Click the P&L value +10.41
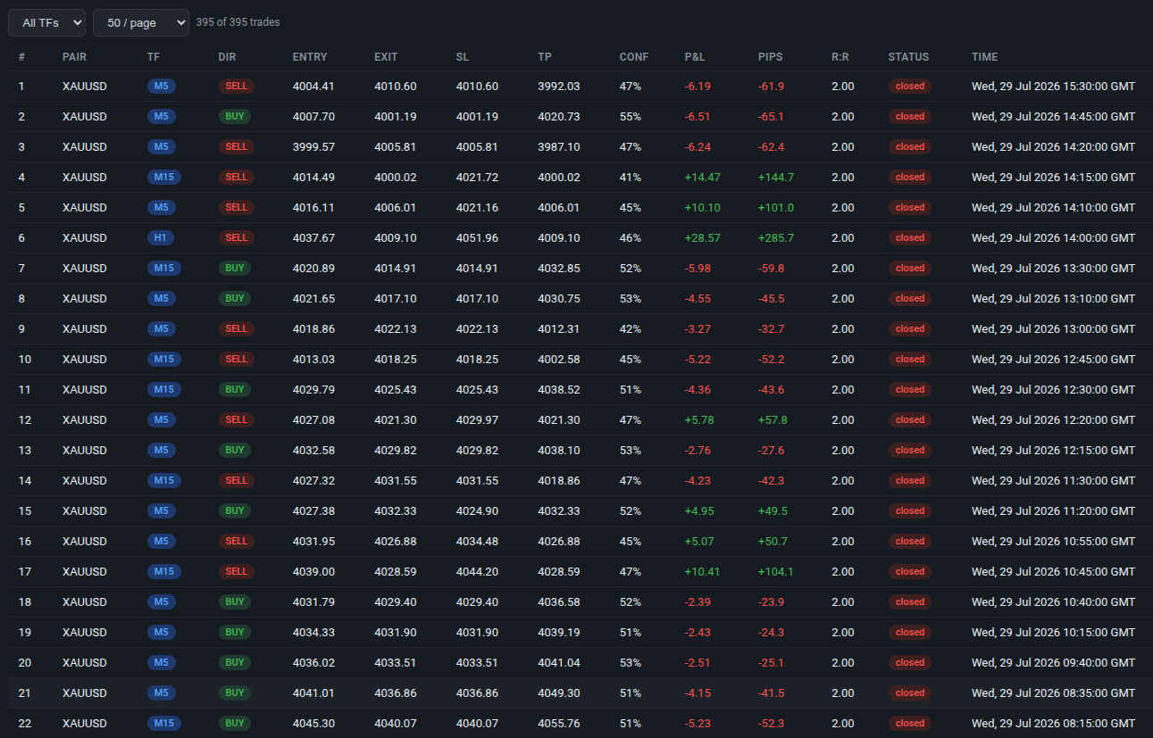The image size is (1153, 738). (703, 572)
